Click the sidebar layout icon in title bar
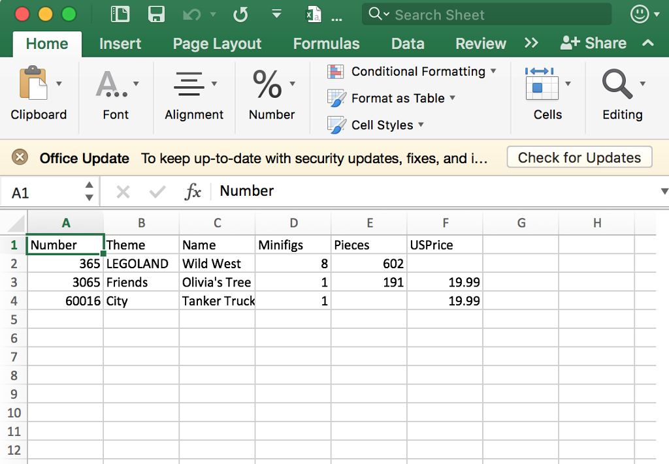 [120, 14]
